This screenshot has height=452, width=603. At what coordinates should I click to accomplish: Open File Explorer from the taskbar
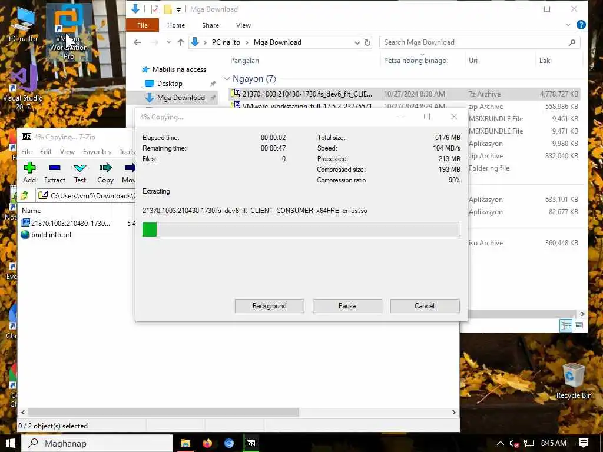click(185, 443)
